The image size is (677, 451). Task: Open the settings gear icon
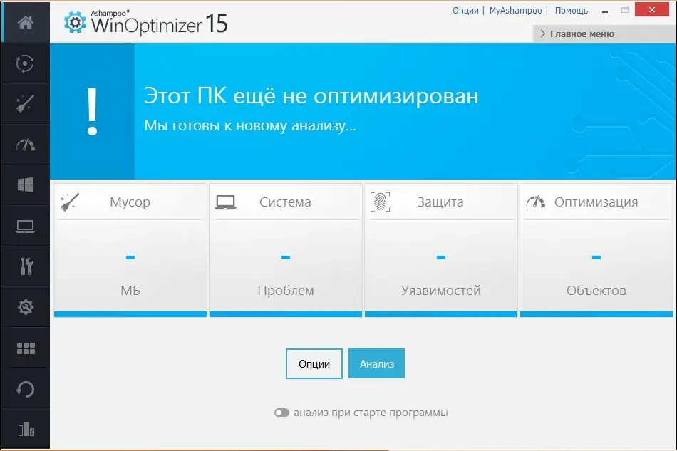pos(25,307)
